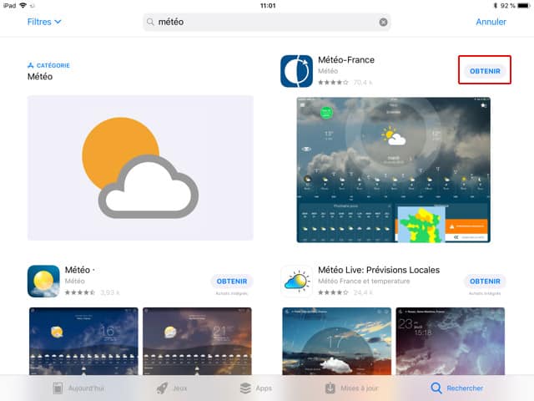View the Météo-France screenshot preview
Viewport: 534px width, 401px height.
click(x=393, y=170)
